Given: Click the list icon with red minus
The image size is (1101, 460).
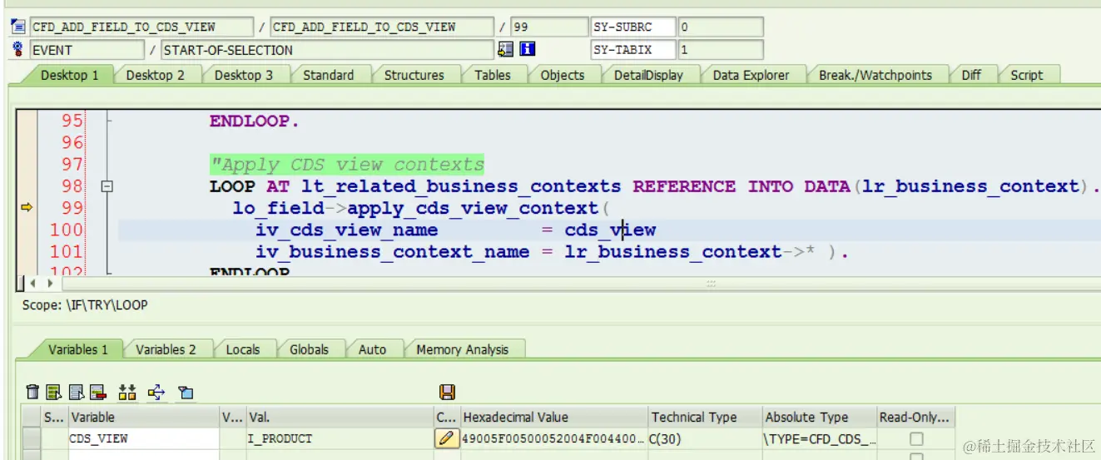Looking at the screenshot, I should pos(98,392).
